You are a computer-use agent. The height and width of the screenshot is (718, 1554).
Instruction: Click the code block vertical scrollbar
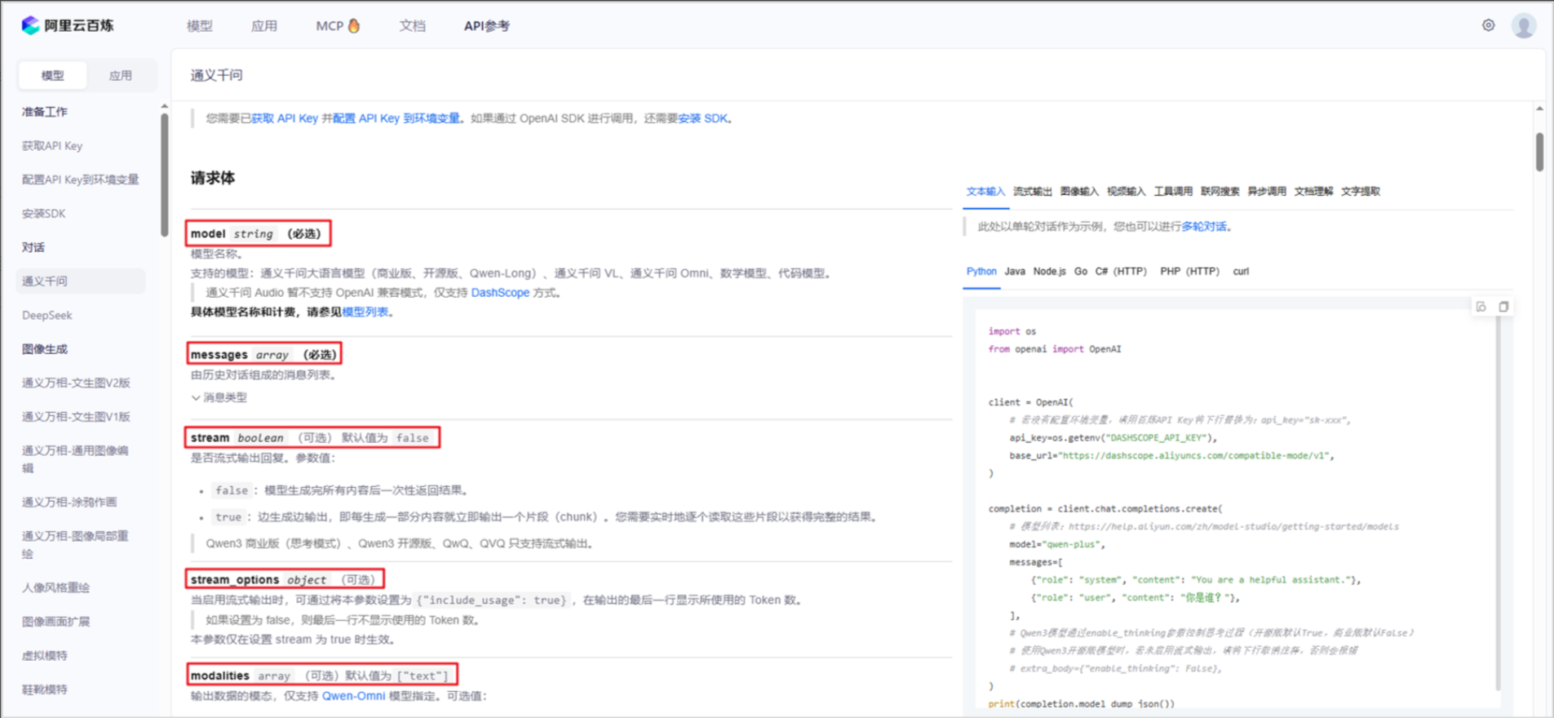pyautogui.click(x=1498, y=503)
